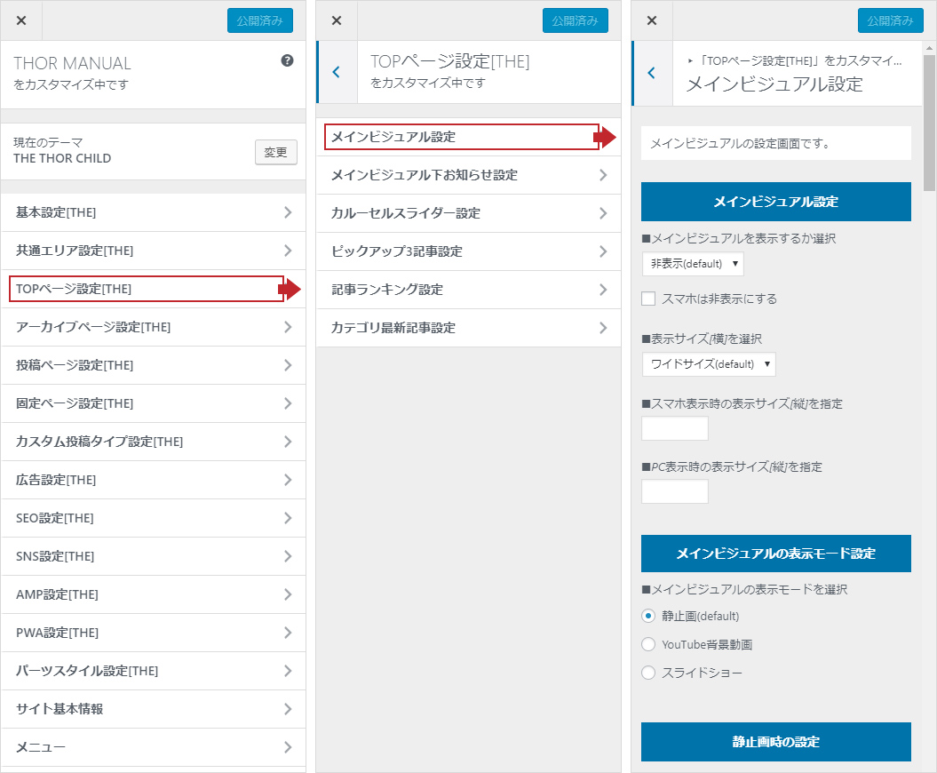The image size is (937, 773).
Task: Enable スマホは非表示にする checkbox
Action: (x=648, y=299)
